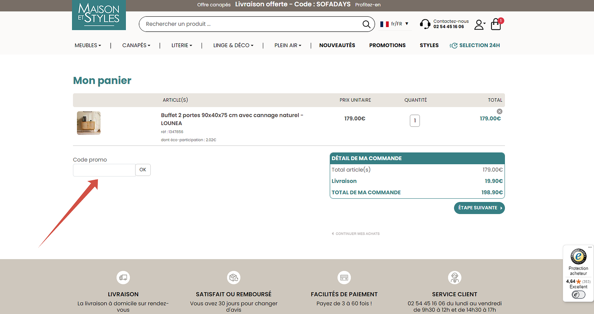Image resolution: width=594 pixels, height=314 pixels.
Task: Click the headset contact icon
Action: point(425,24)
